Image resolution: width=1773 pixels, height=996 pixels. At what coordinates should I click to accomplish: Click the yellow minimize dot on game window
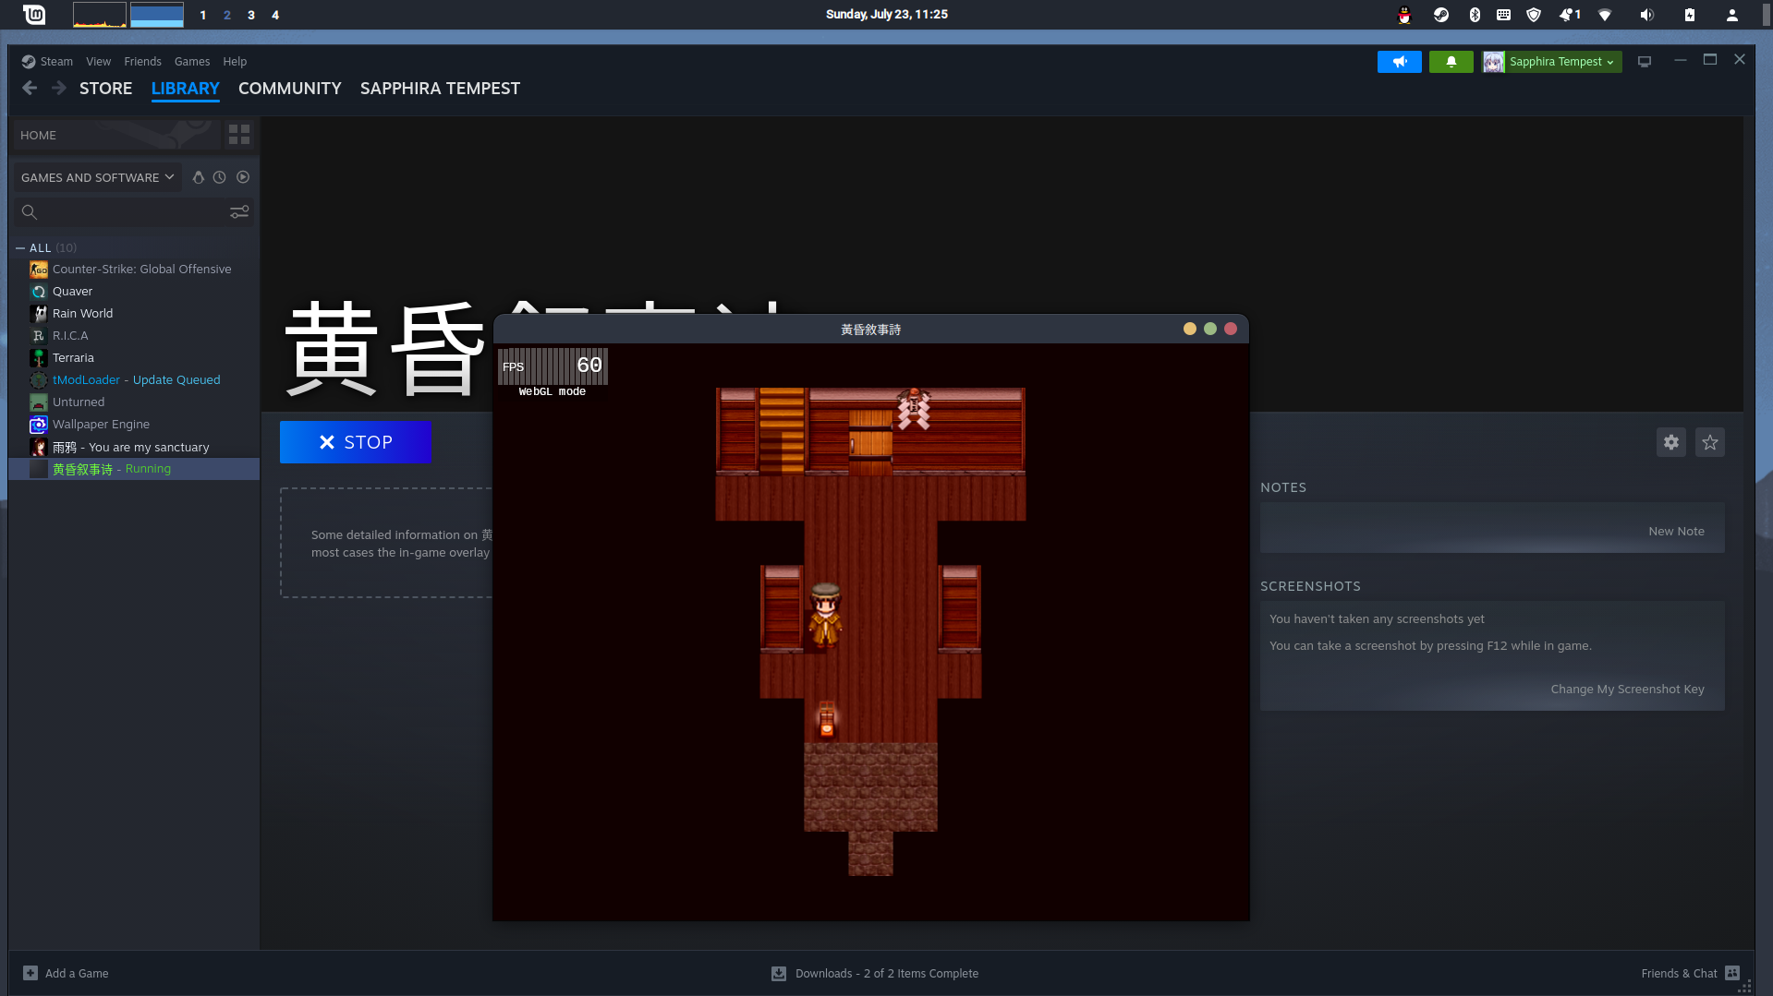1190,329
